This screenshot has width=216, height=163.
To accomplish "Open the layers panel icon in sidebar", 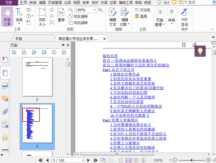I will coord(5,86).
